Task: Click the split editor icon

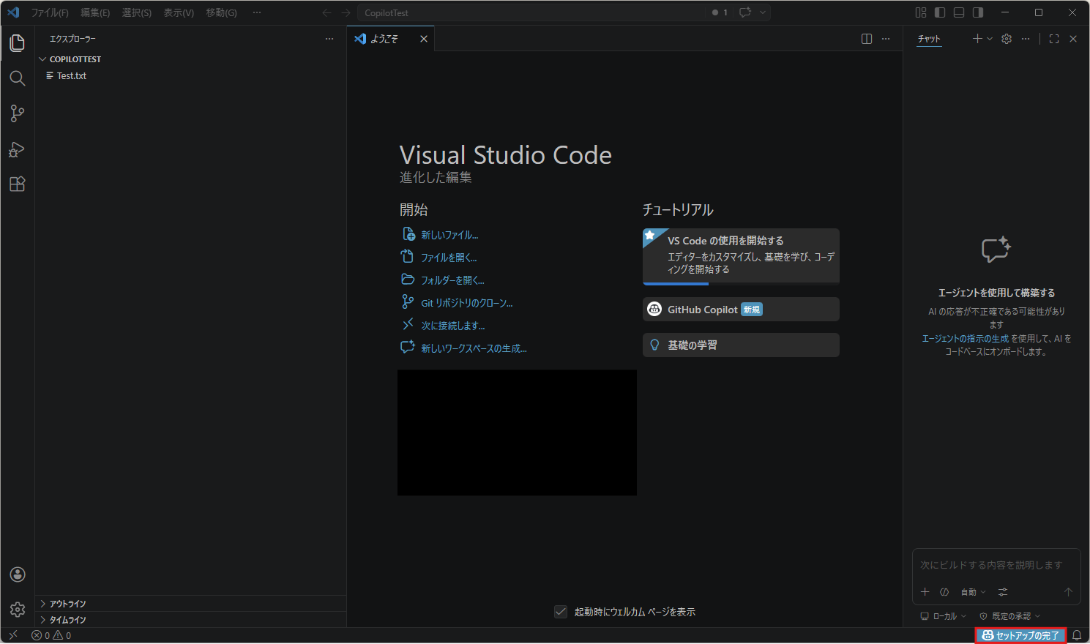Action: [867, 39]
